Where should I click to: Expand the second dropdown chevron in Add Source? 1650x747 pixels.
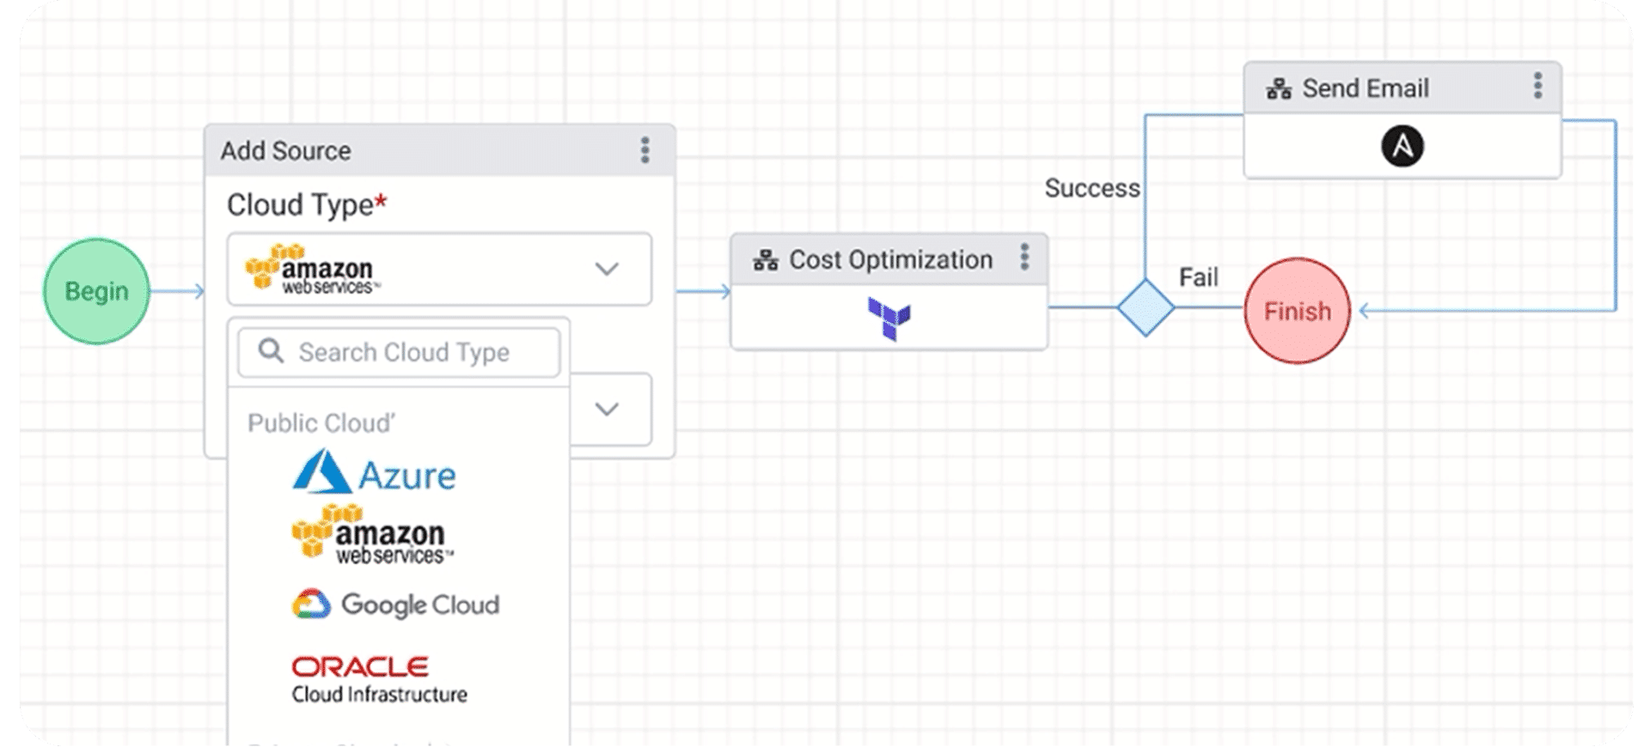pyautogui.click(x=607, y=409)
